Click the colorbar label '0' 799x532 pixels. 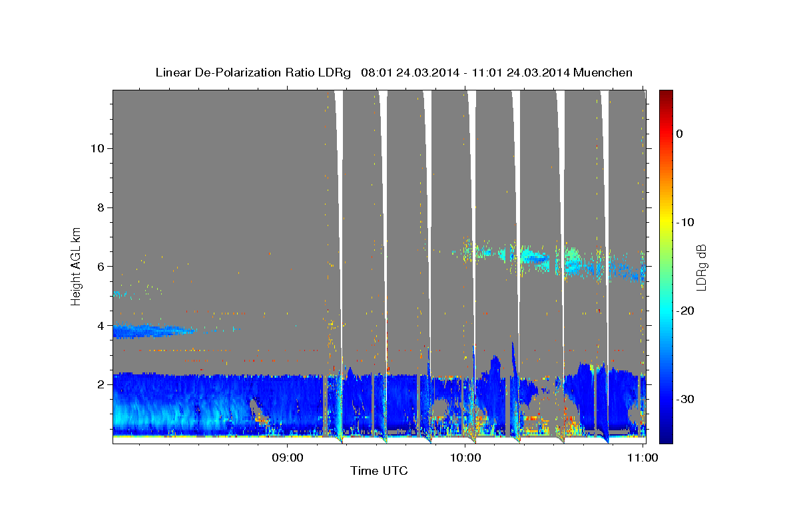(680, 134)
